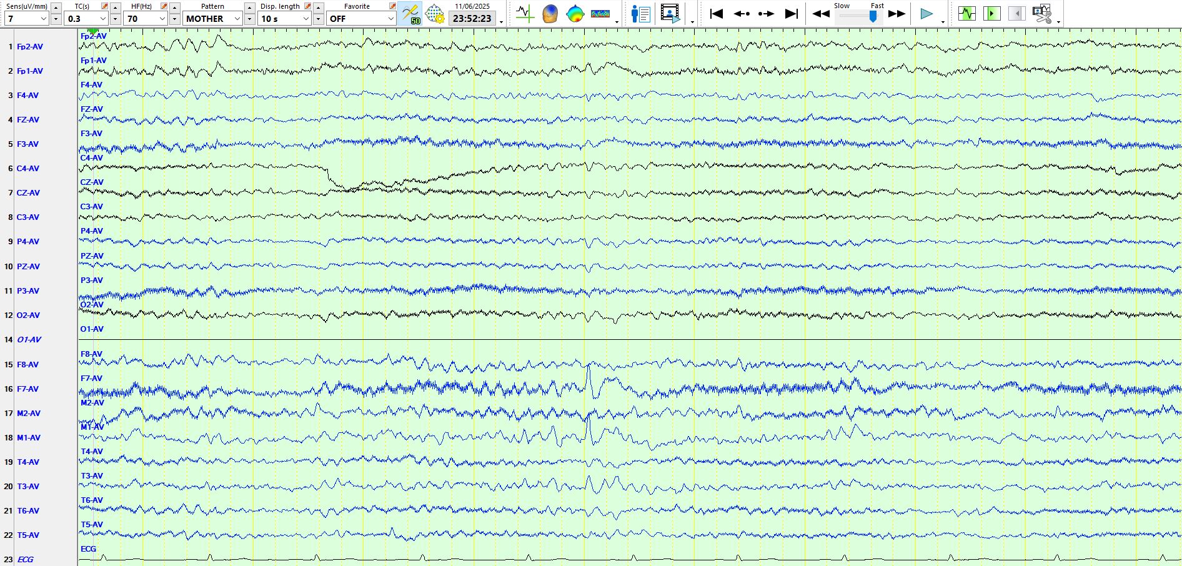Open the patient information panel icon

640,14
